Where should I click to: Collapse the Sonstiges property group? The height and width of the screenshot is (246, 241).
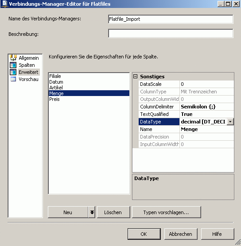(x=135, y=77)
